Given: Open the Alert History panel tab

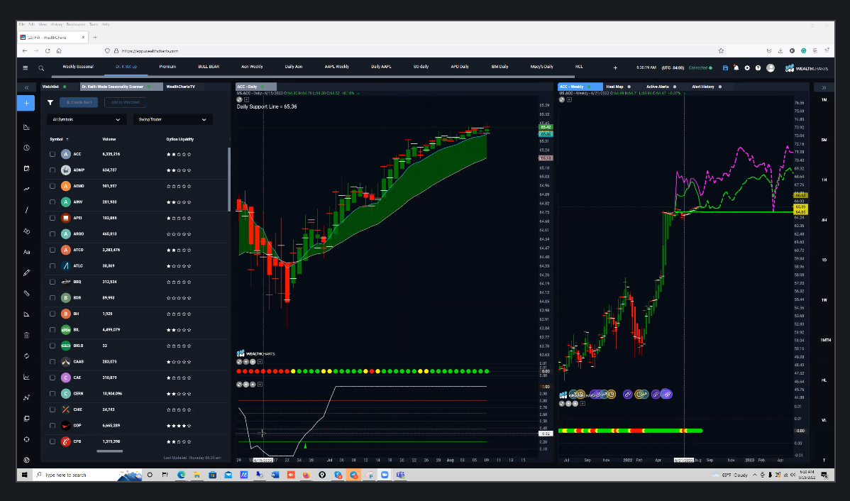Looking at the screenshot, I should [x=703, y=87].
